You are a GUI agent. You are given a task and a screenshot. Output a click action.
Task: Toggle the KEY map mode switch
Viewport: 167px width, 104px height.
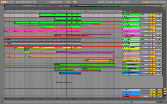[x=149, y=2]
